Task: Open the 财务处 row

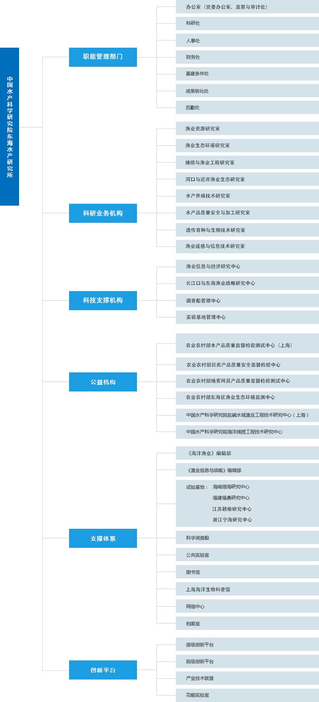Action: (x=247, y=57)
